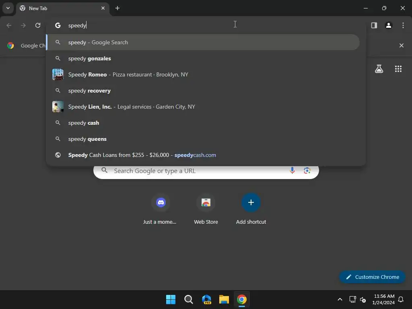Open the Search Labs flask icon

click(x=379, y=69)
